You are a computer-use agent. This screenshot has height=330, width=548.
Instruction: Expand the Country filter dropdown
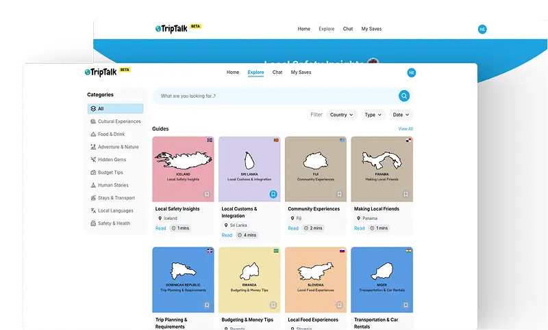click(x=342, y=115)
